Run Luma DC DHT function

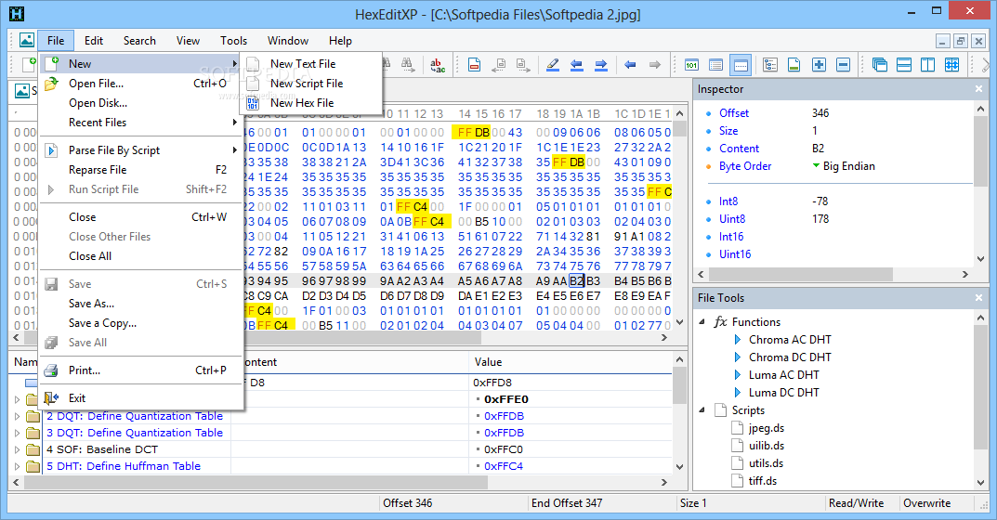(784, 393)
